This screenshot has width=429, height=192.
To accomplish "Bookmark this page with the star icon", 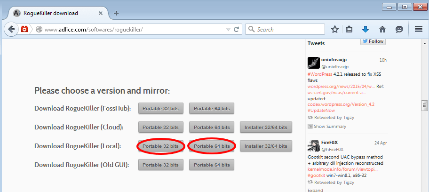I will point(335,29).
